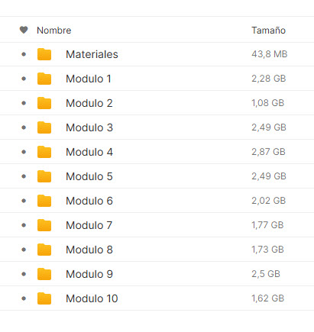The image size is (314, 332).
Task: Open the Modulo 7 folder icon
Action: [44, 225]
